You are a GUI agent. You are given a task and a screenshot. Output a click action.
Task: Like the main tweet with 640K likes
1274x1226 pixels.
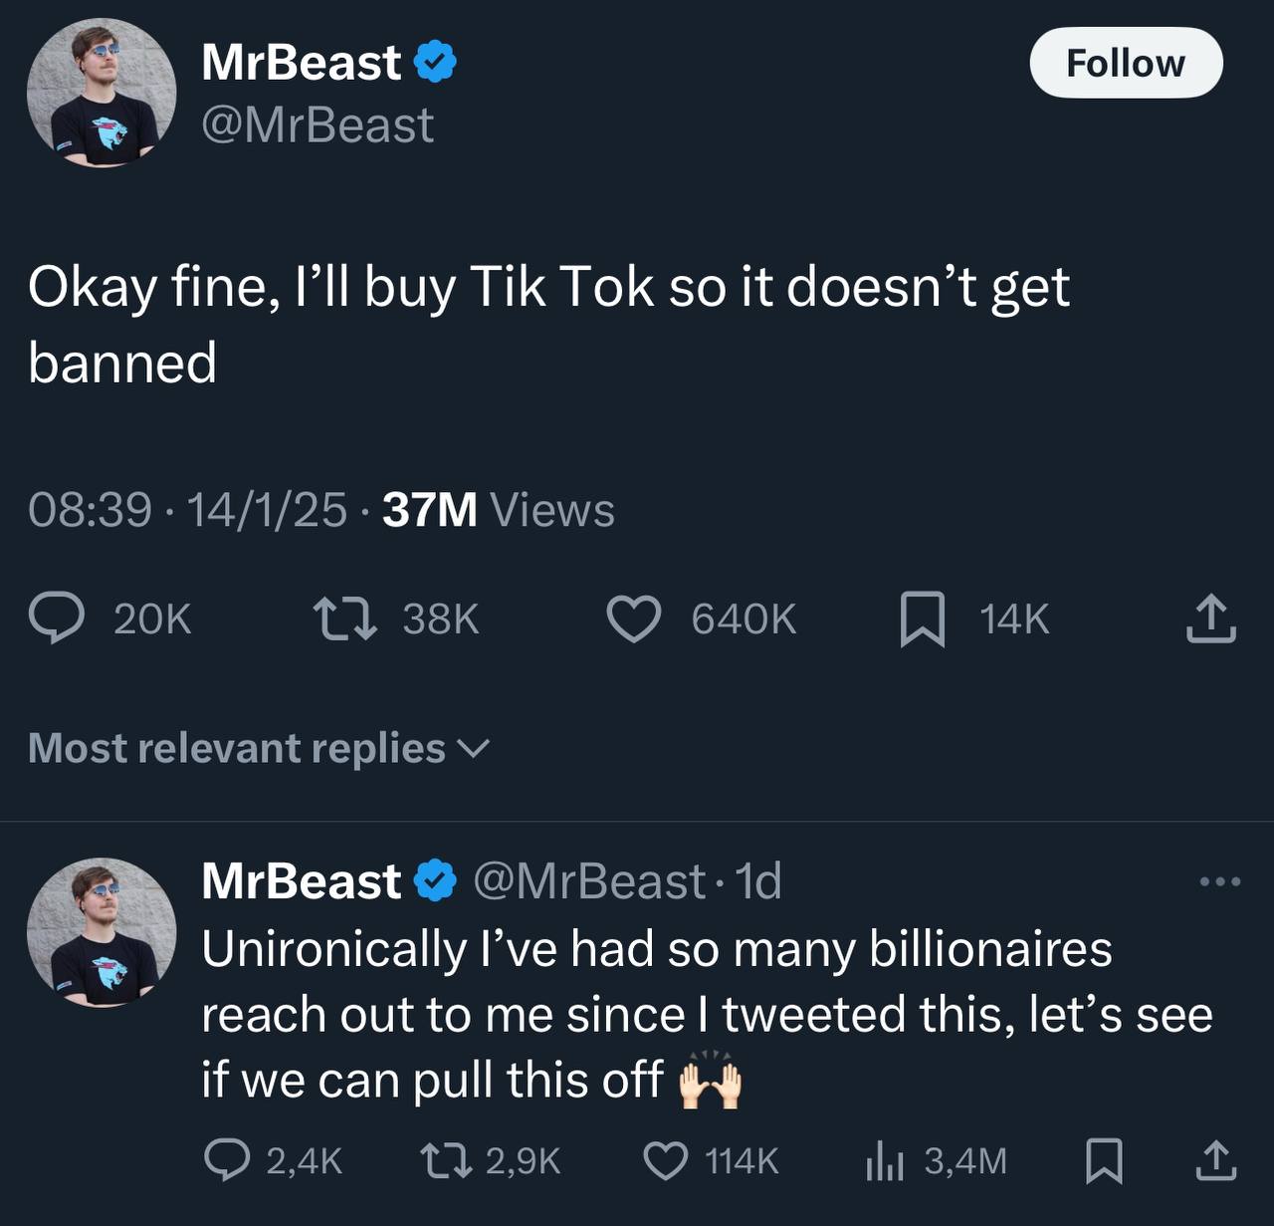point(634,618)
